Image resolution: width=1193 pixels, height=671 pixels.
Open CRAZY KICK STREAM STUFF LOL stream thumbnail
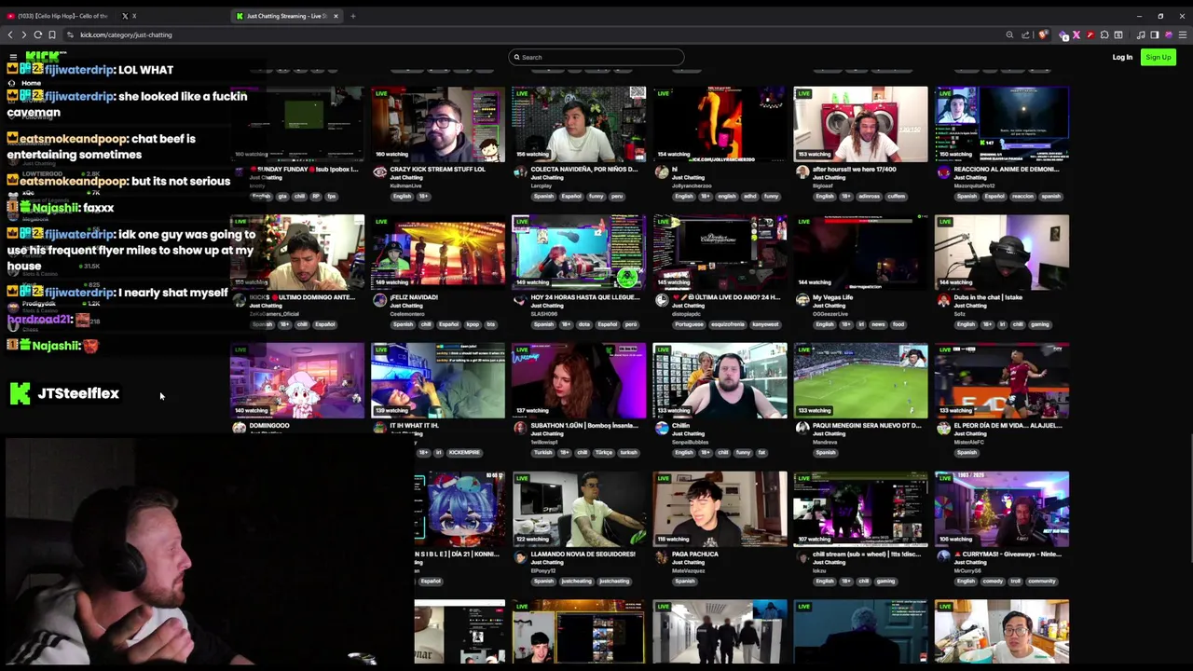(438, 124)
